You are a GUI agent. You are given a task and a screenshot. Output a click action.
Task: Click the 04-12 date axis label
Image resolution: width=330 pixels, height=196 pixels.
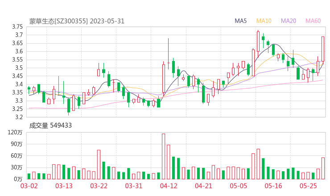(169, 186)
